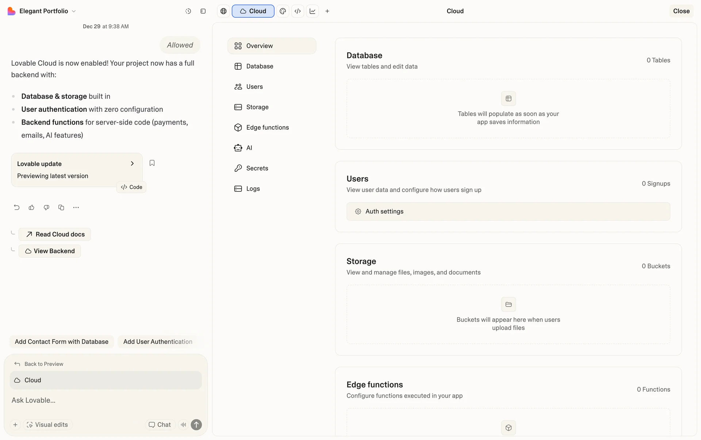Open version history clock icon
Viewport: 701px width, 440px height.
click(x=188, y=11)
